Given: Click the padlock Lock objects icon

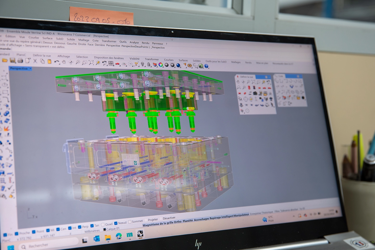Looking at the screenshot, I should (x=149, y=64).
